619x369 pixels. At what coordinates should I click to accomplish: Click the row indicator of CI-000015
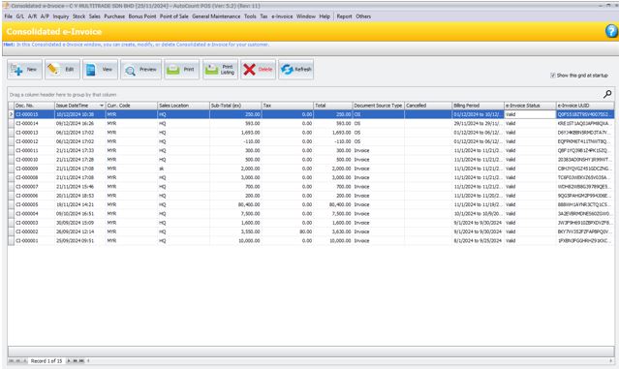point(11,114)
